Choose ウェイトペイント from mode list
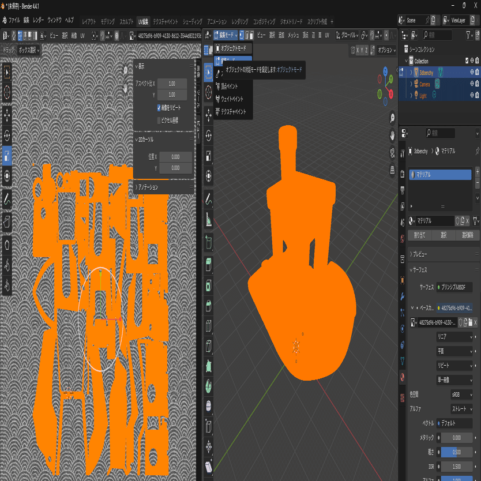 click(x=233, y=99)
